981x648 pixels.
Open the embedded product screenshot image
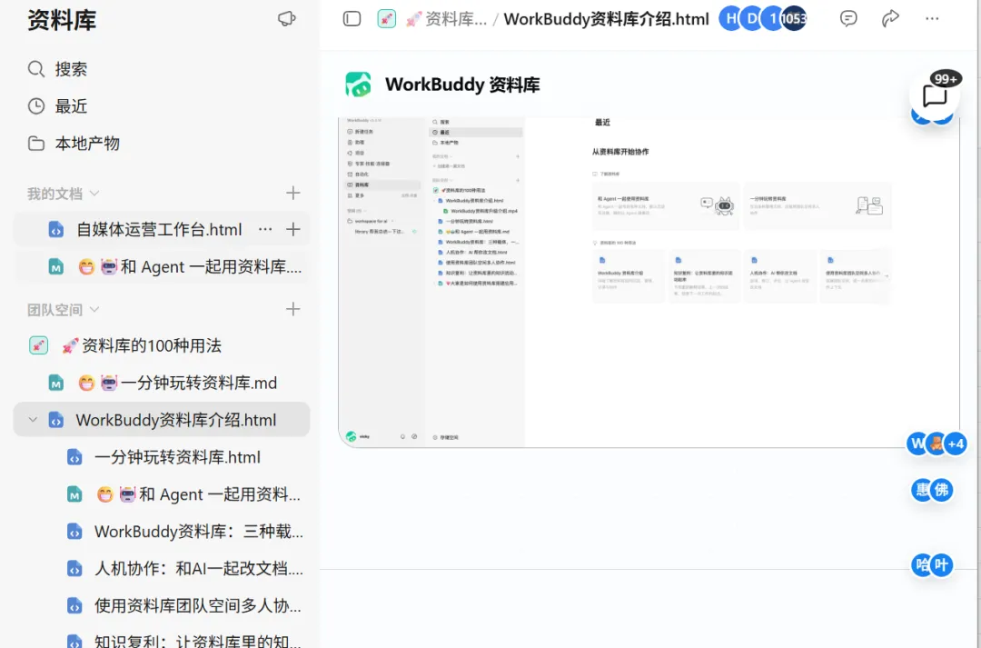649,282
